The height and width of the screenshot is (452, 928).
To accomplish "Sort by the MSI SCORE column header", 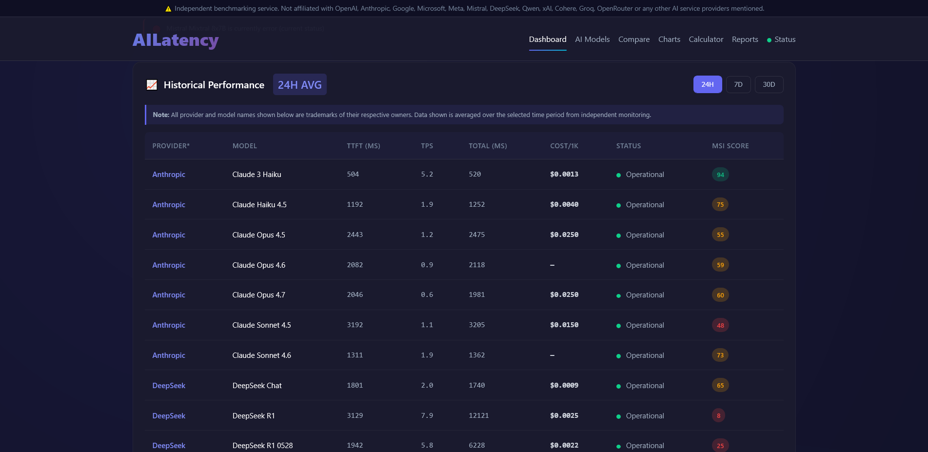I will point(731,146).
